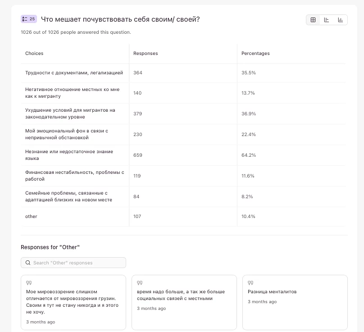
Task: Click the search magnifier icon
Action: click(28, 263)
